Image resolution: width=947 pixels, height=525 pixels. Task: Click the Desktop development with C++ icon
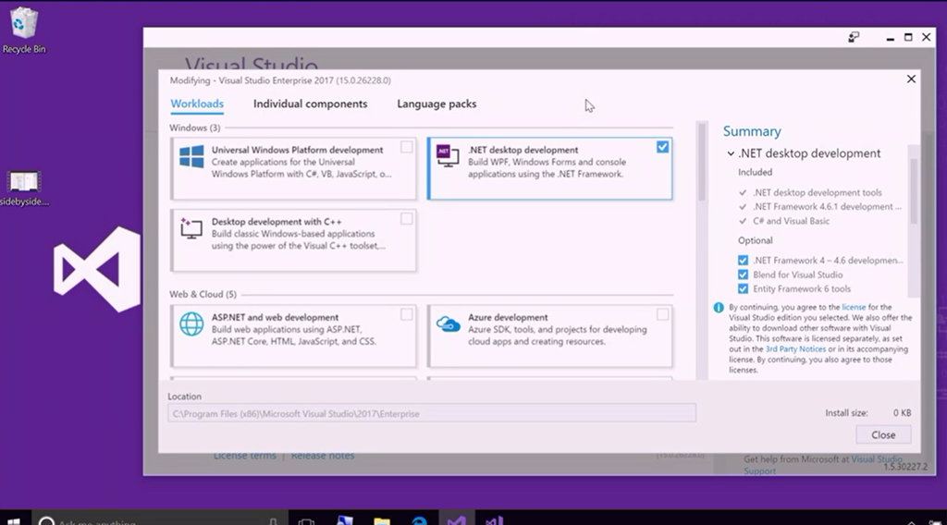[x=191, y=229]
